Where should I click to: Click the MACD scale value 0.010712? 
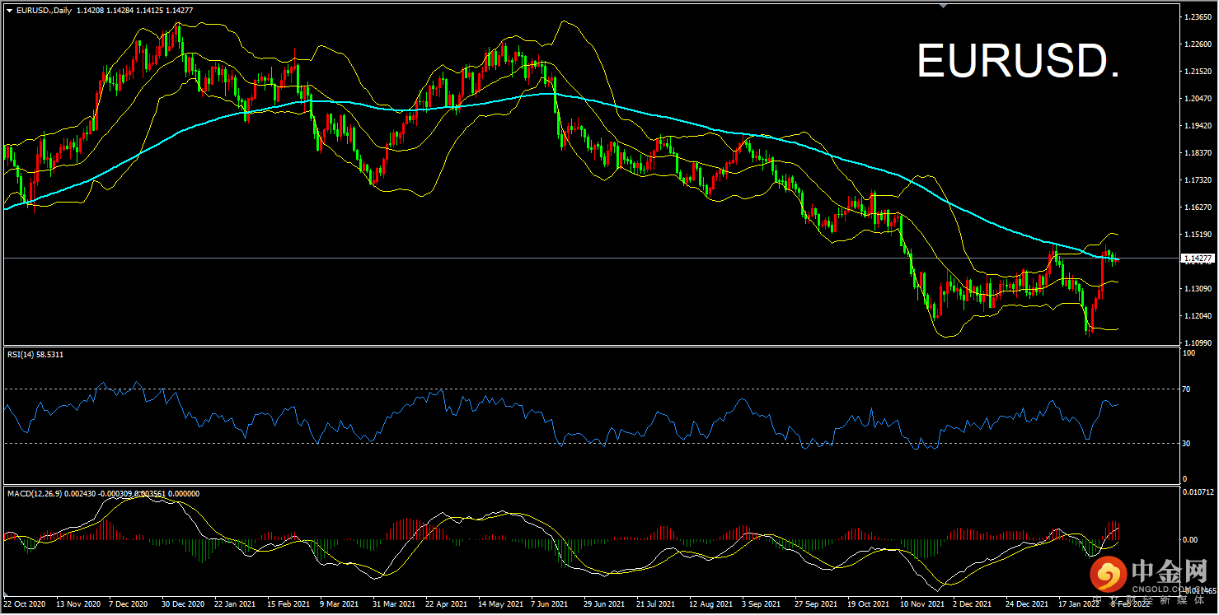click(1199, 492)
